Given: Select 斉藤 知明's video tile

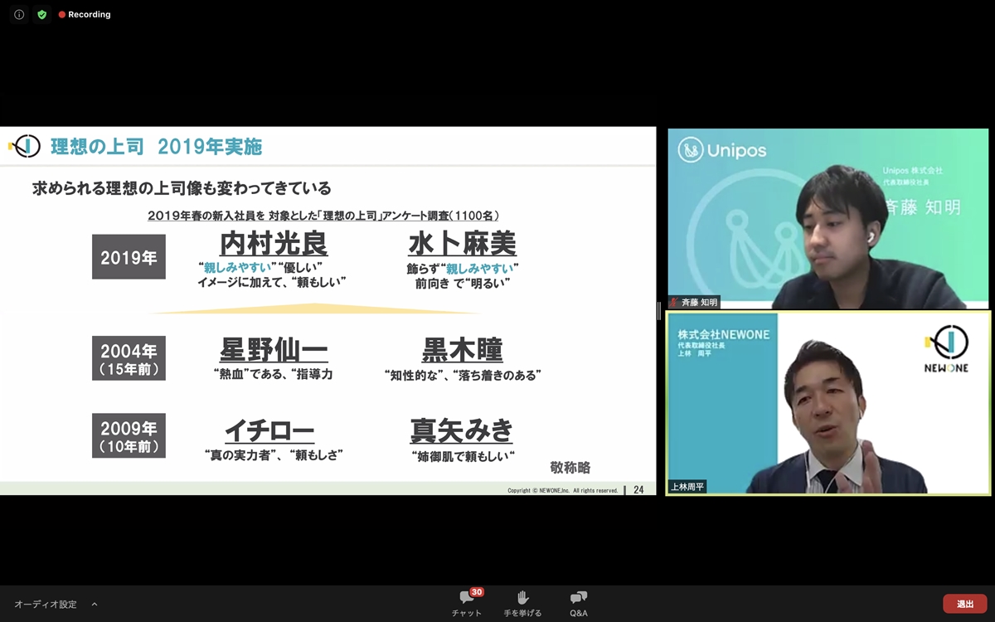Looking at the screenshot, I should 828,219.
